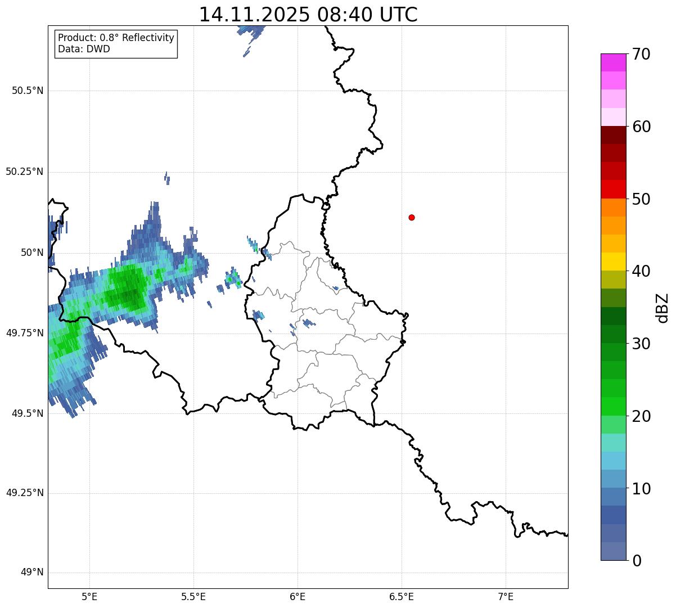Click the latitude label 49.5°N
This screenshot has width=676, height=608.
[x=27, y=413]
